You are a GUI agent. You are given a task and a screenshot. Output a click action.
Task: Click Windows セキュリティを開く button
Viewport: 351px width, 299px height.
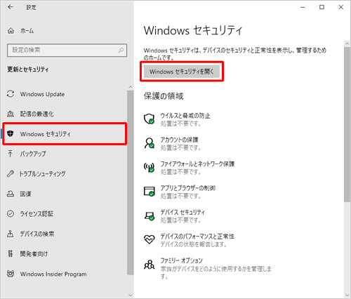click(182, 72)
